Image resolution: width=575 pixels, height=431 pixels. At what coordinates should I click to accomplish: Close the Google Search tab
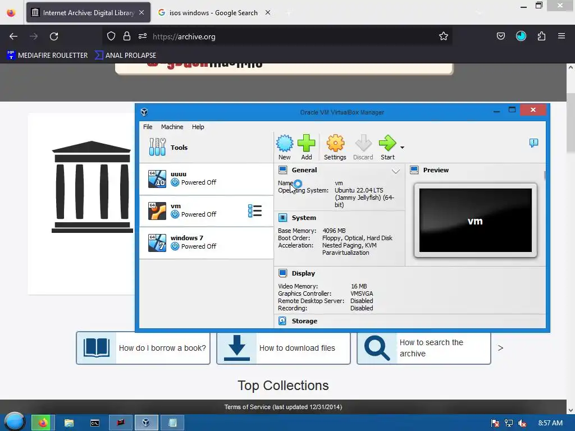(268, 12)
